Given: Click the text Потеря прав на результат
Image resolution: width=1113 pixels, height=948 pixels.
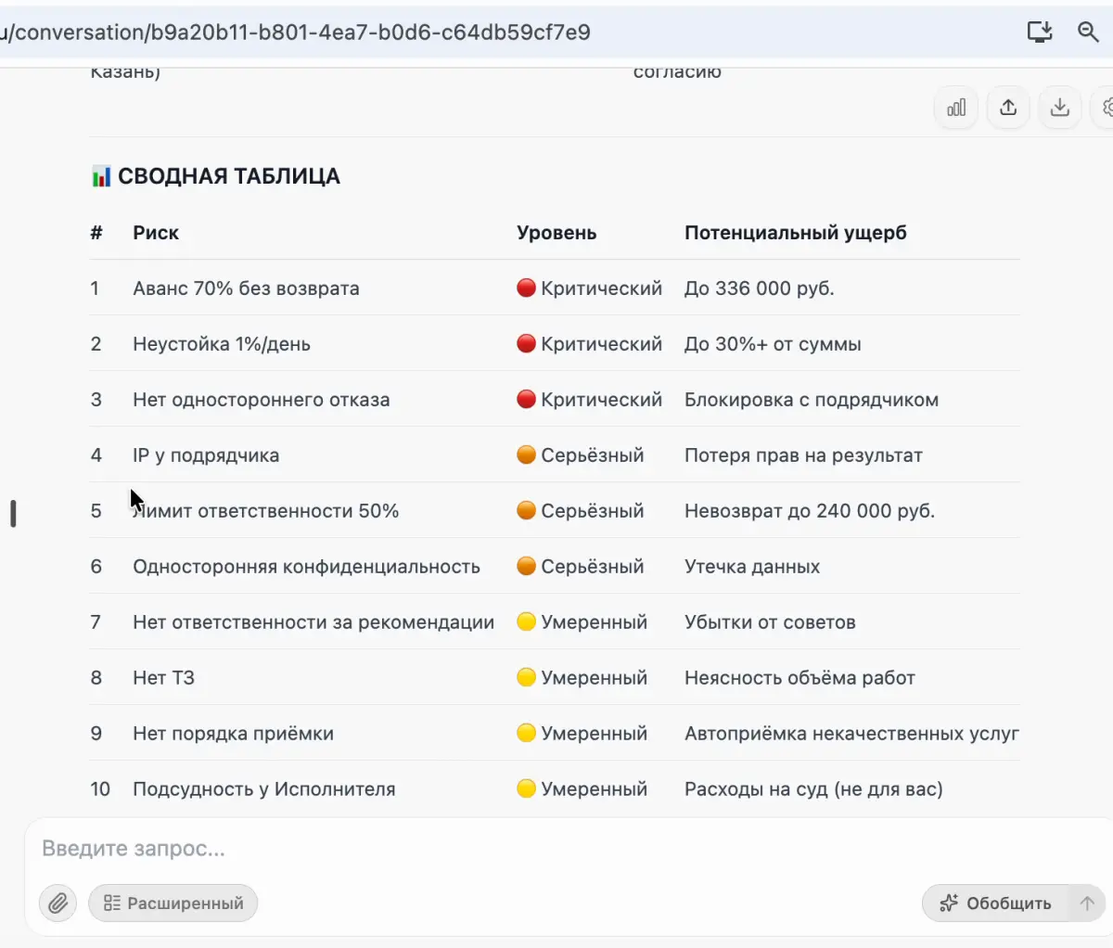Looking at the screenshot, I should point(803,455).
